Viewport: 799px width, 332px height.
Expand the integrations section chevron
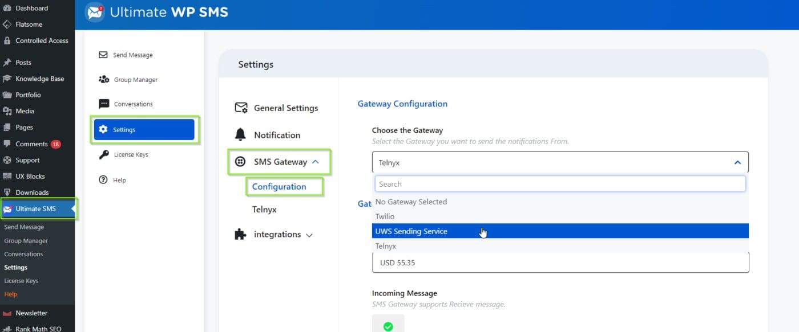(x=309, y=235)
